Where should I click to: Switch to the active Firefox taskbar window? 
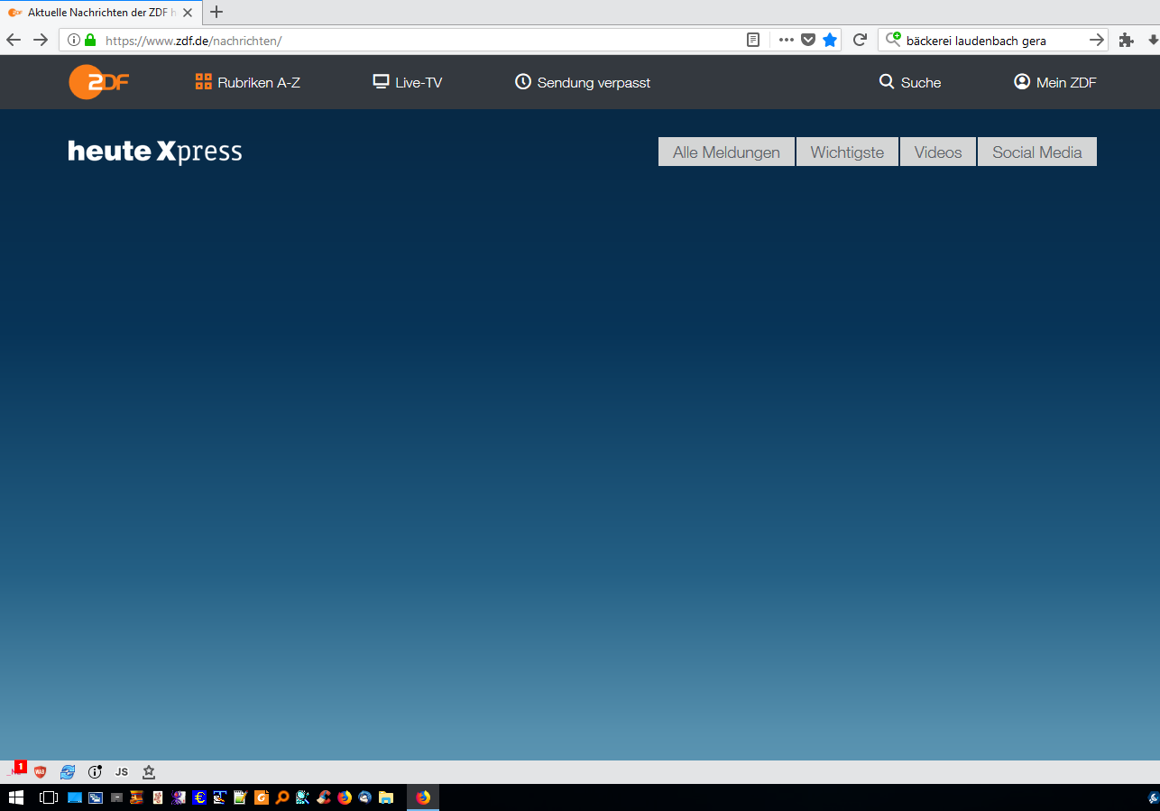[423, 797]
